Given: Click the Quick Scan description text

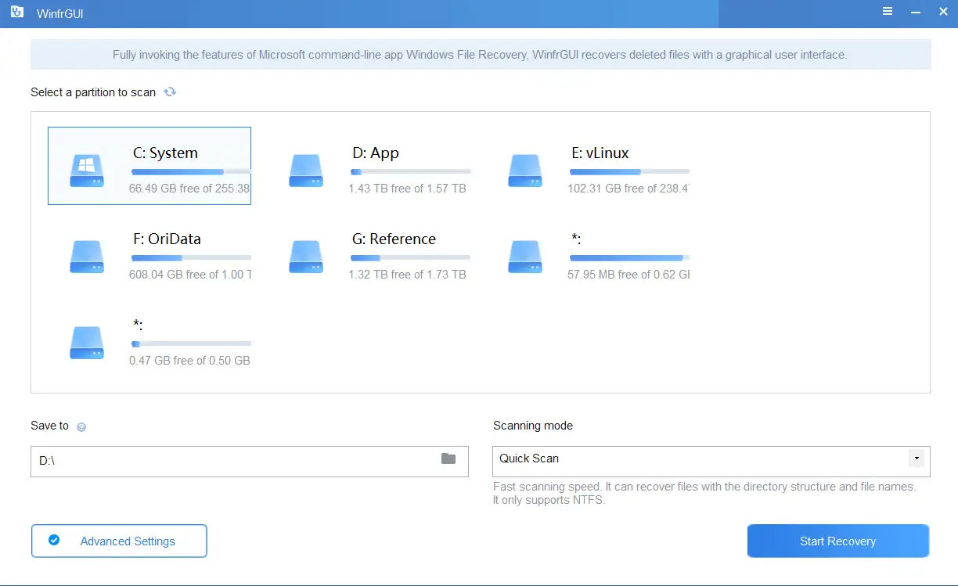Looking at the screenshot, I should tap(704, 493).
